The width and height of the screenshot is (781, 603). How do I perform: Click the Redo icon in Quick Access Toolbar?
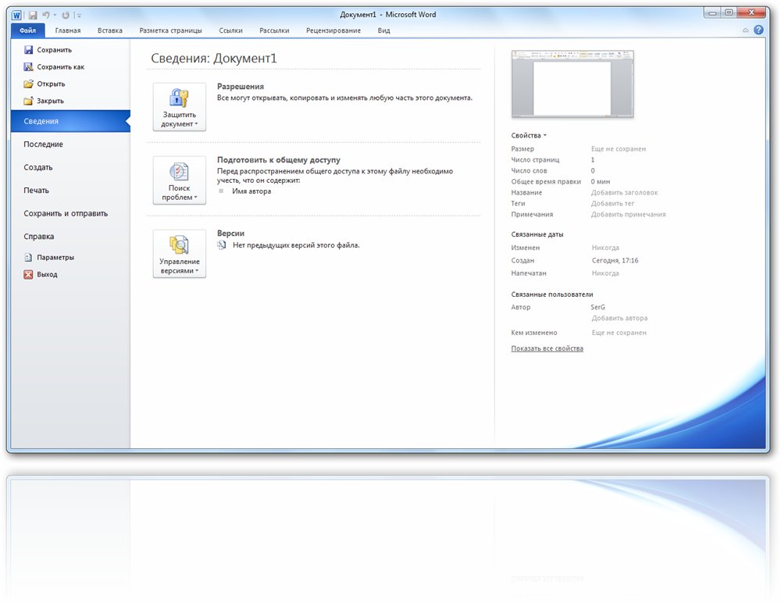[x=66, y=15]
